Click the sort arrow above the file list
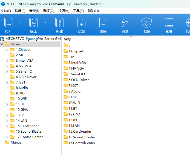 131,37
